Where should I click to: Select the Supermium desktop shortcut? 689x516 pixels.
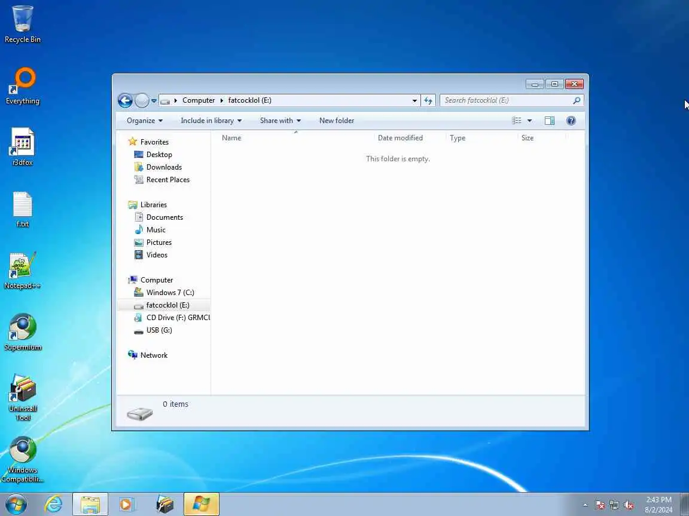tap(22, 332)
